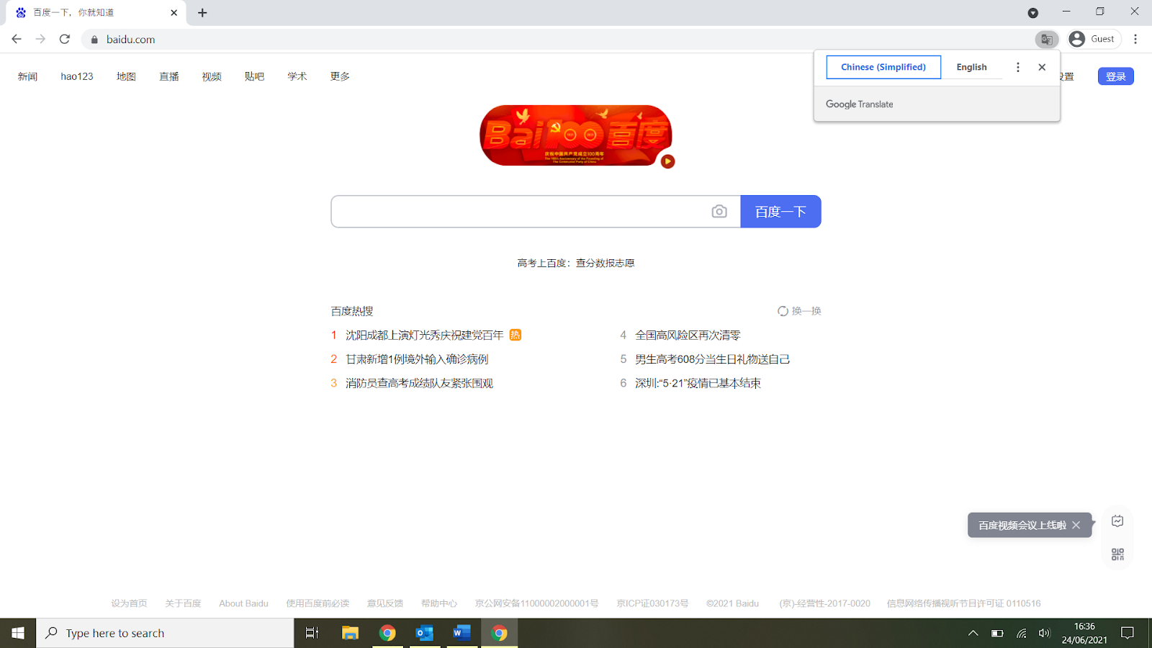
Task: Close the Google Translate popup
Action: pos(1042,67)
